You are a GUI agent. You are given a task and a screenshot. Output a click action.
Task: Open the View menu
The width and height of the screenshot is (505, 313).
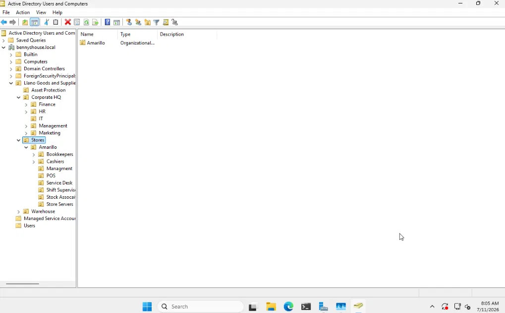pos(41,12)
